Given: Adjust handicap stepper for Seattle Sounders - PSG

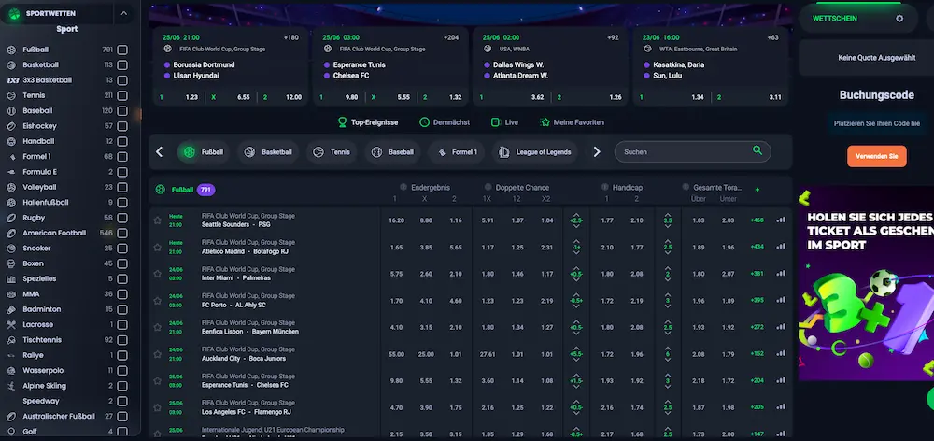Looking at the screenshot, I should [x=576, y=220].
